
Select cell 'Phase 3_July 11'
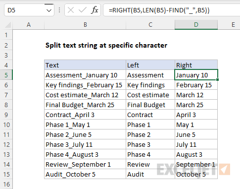coord(85,144)
